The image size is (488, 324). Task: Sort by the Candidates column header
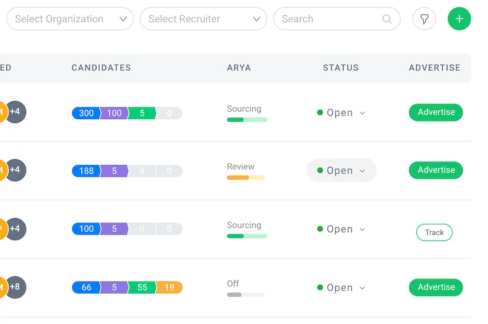click(101, 68)
